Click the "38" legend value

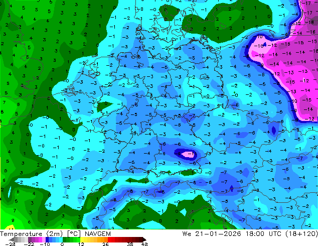click(x=130, y=244)
